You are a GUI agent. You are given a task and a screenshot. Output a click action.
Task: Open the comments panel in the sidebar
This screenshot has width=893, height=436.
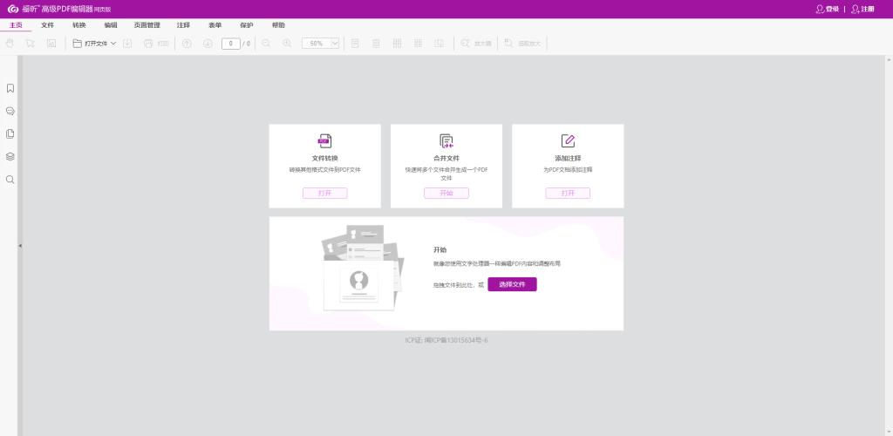pos(10,111)
